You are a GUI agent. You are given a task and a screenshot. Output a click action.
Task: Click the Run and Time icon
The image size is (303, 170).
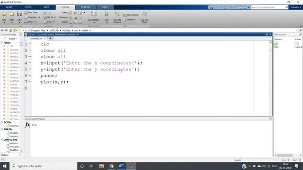point(144,14)
